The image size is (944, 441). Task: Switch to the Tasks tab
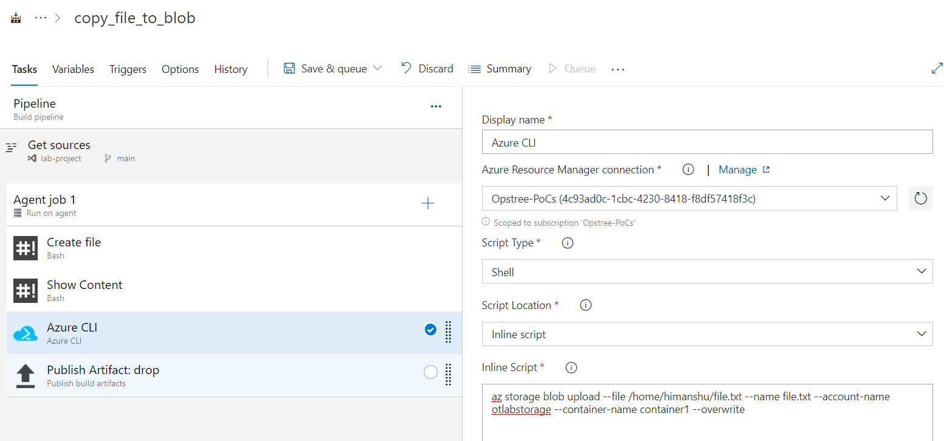click(x=24, y=69)
